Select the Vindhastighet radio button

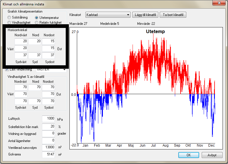point(9,23)
